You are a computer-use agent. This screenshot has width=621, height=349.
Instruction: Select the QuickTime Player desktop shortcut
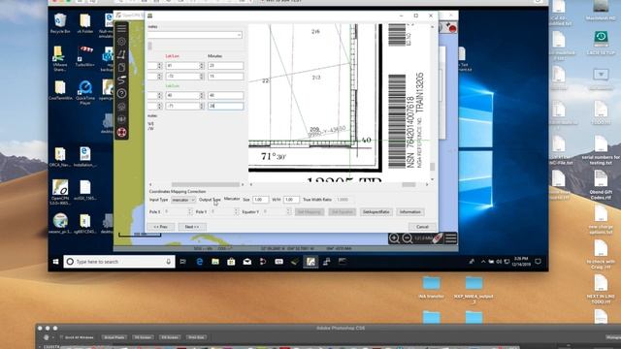(x=85, y=92)
